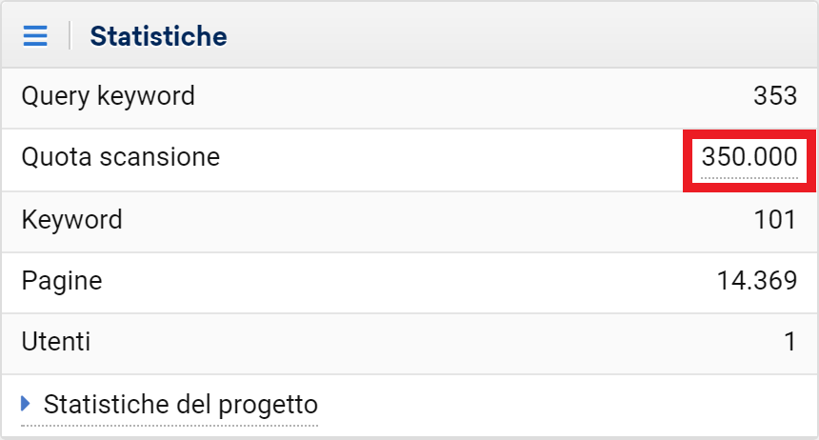Viewport: 819px width, 440px height.
Task: Click the vertical divider beside the hamburger icon
Action: (70, 36)
